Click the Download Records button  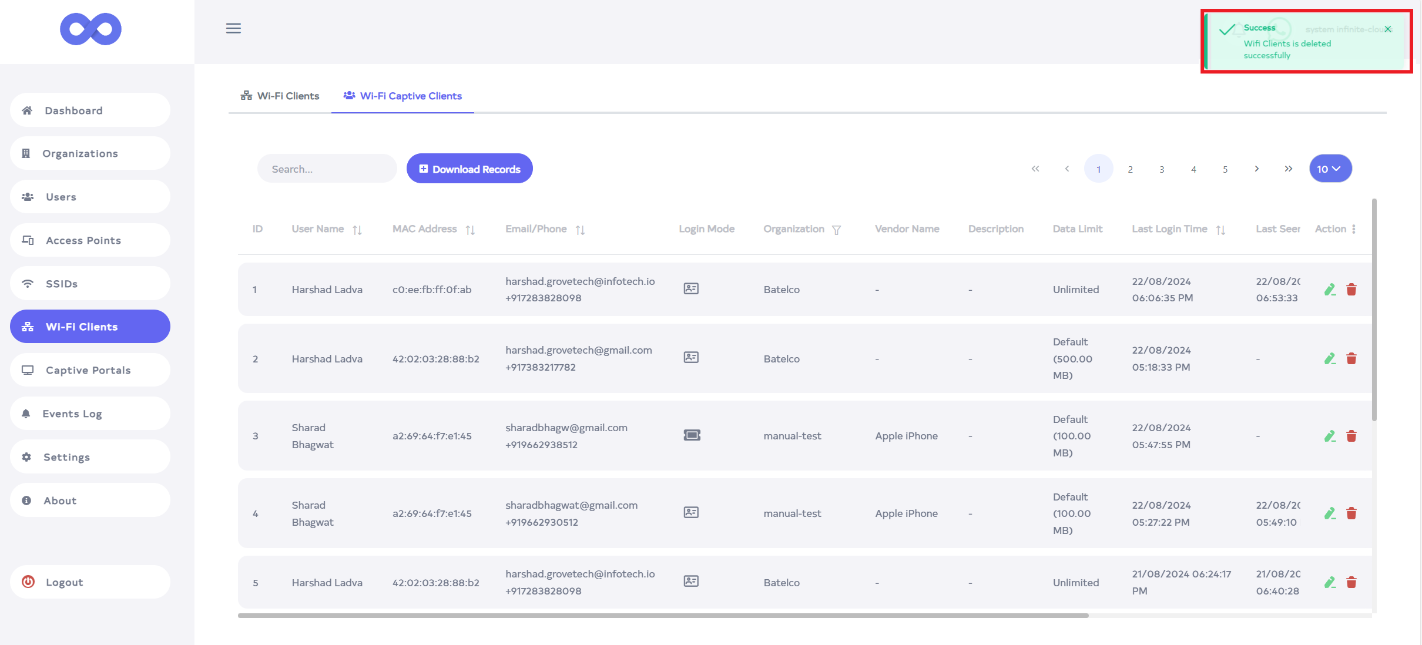coord(469,169)
